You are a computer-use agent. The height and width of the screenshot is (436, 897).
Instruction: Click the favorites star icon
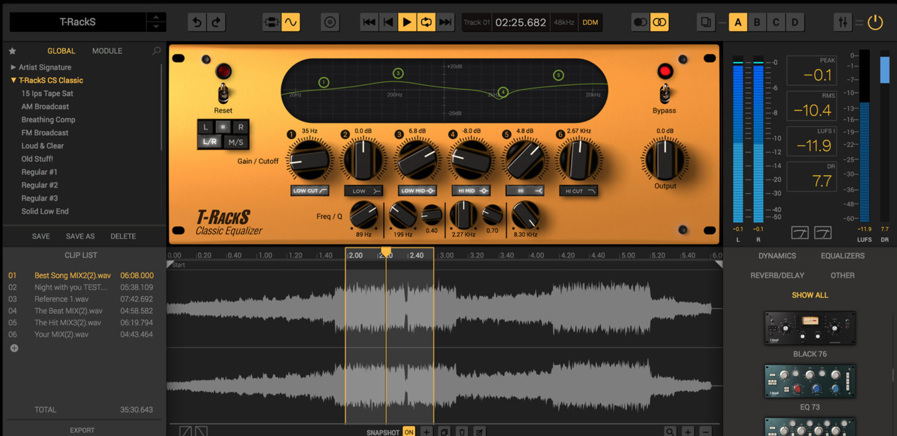point(12,51)
